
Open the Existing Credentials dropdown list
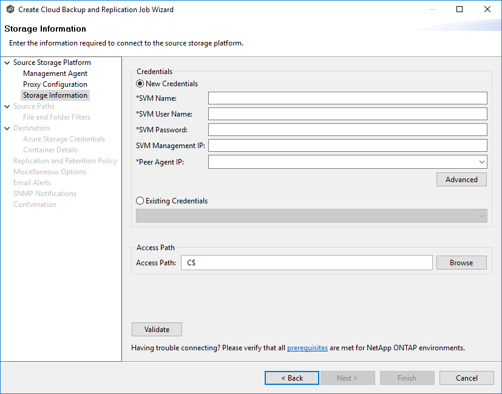[311, 216]
